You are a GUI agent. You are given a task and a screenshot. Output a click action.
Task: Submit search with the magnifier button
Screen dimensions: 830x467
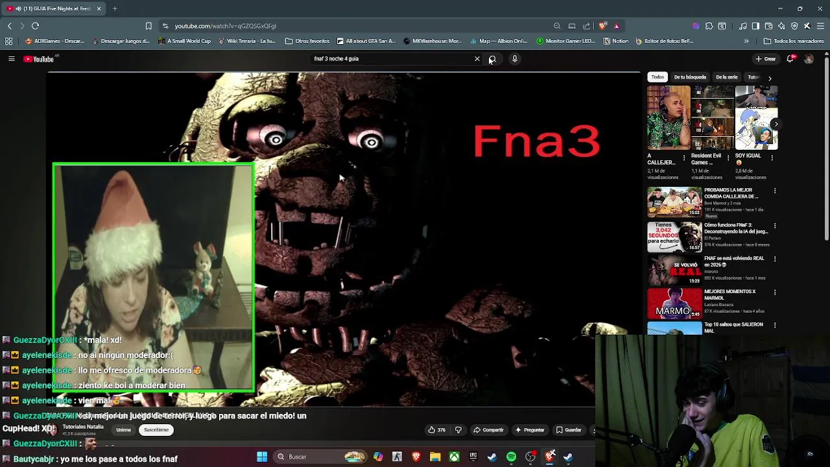pyautogui.click(x=492, y=59)
